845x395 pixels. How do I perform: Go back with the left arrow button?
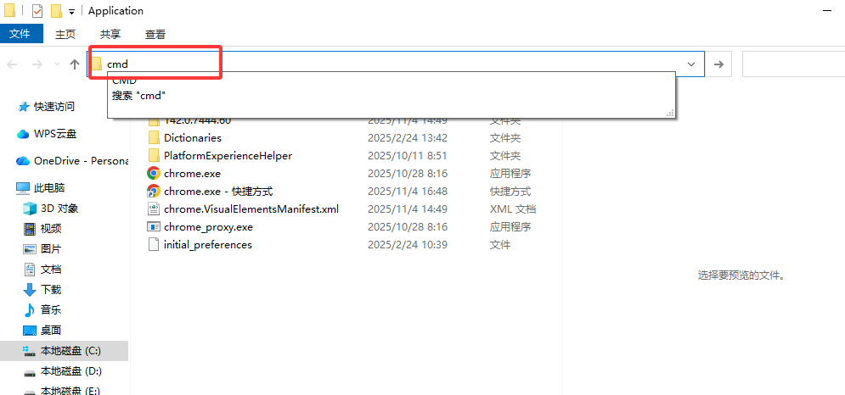tap(13, 64)
